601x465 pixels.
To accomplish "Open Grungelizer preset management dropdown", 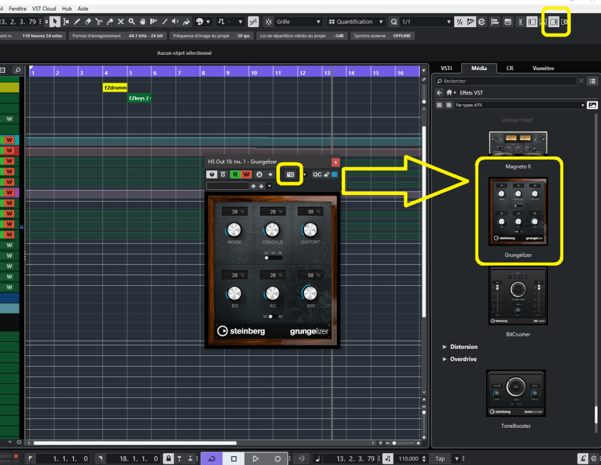I will [x=269, y=186].
